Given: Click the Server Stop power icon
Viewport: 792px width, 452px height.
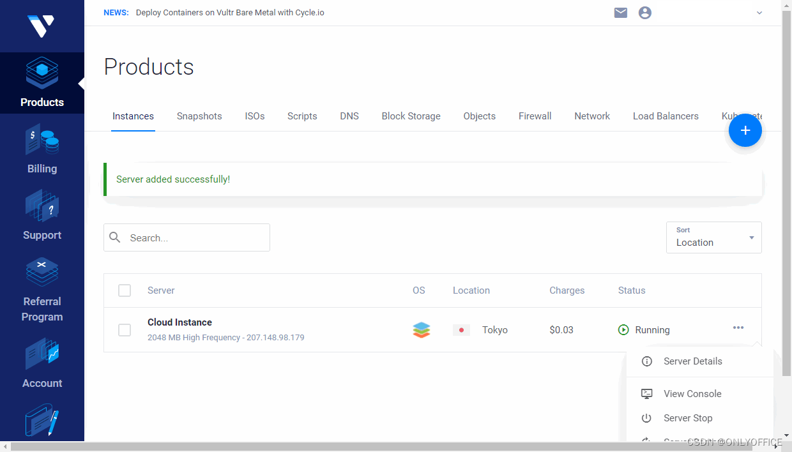Looking at the screenshot, I should [647, 418].
